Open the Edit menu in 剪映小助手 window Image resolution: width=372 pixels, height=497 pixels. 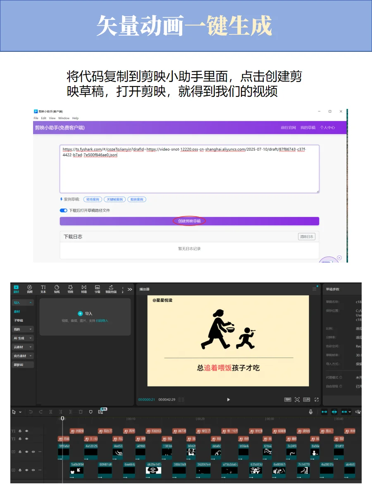click(x=43, y=118)
